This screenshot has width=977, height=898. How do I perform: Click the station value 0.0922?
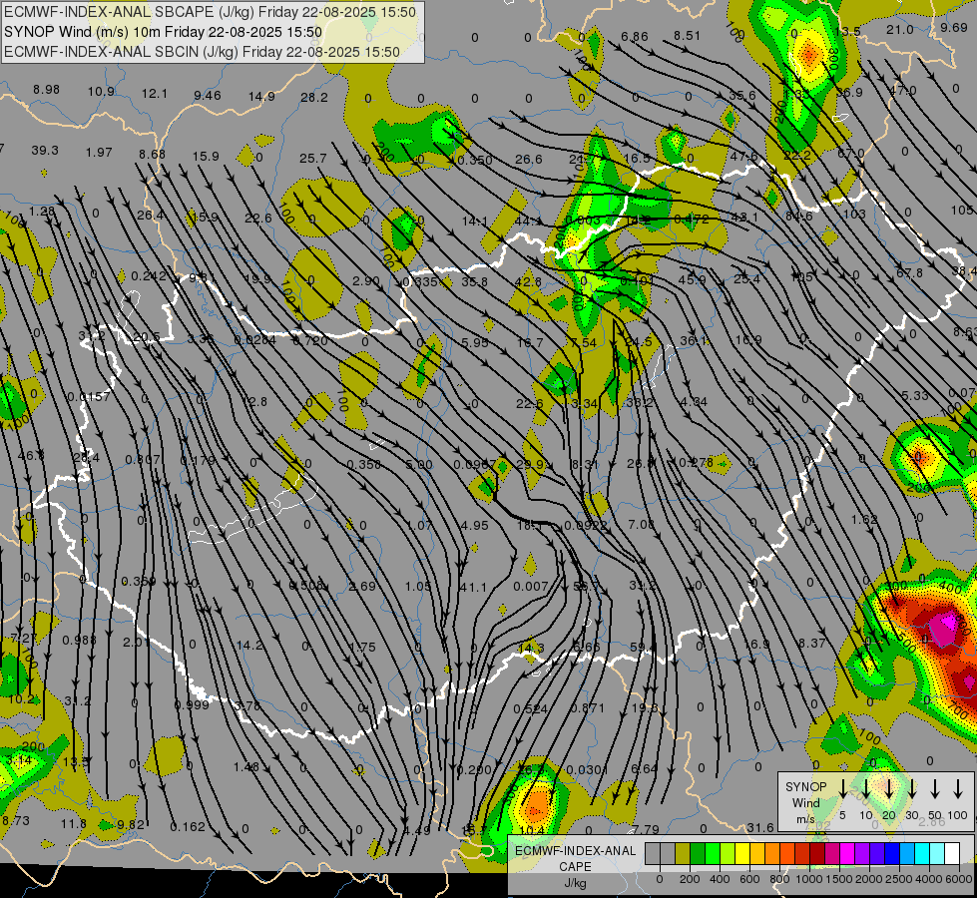click(x=585, y=526)
